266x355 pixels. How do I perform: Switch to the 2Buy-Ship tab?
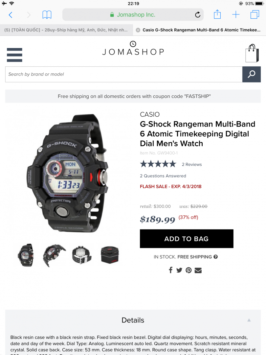[x=66, y=30]
